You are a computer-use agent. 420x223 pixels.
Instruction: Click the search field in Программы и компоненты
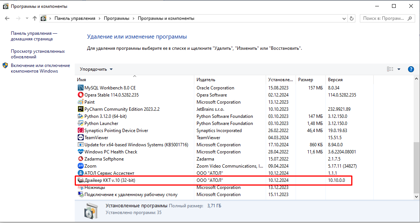384,18
